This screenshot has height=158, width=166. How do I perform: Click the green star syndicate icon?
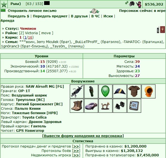tap(4, 4)
